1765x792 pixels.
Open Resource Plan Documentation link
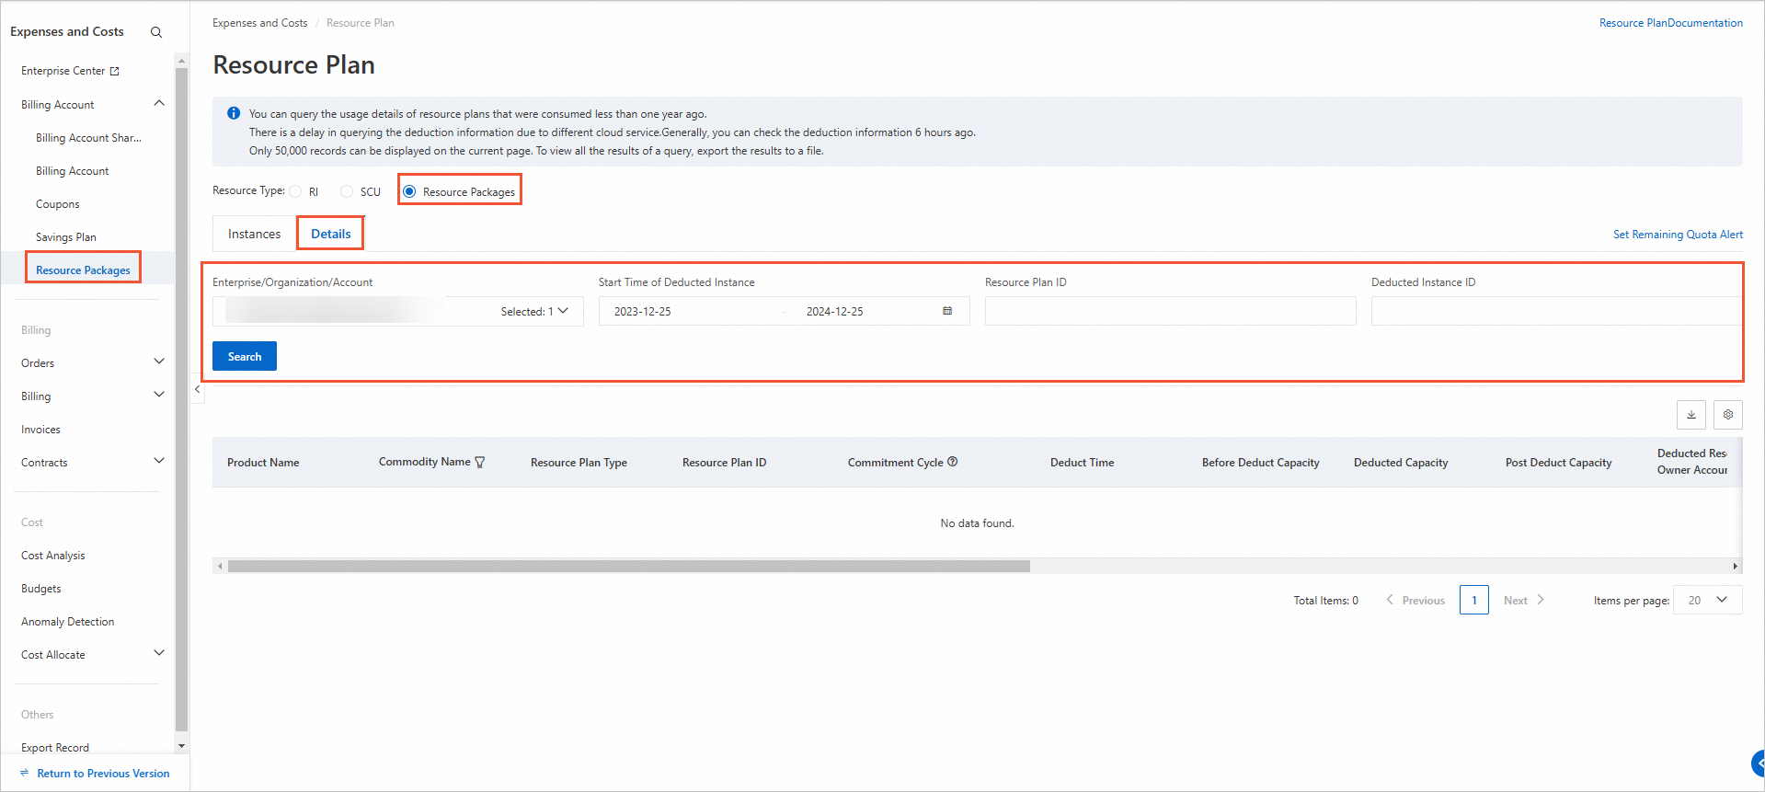[1670, 23]
